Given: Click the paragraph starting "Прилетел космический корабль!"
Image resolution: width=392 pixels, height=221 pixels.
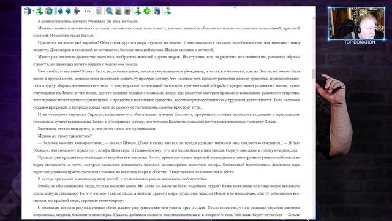Looking at the screenshot, I should (167, 46).
